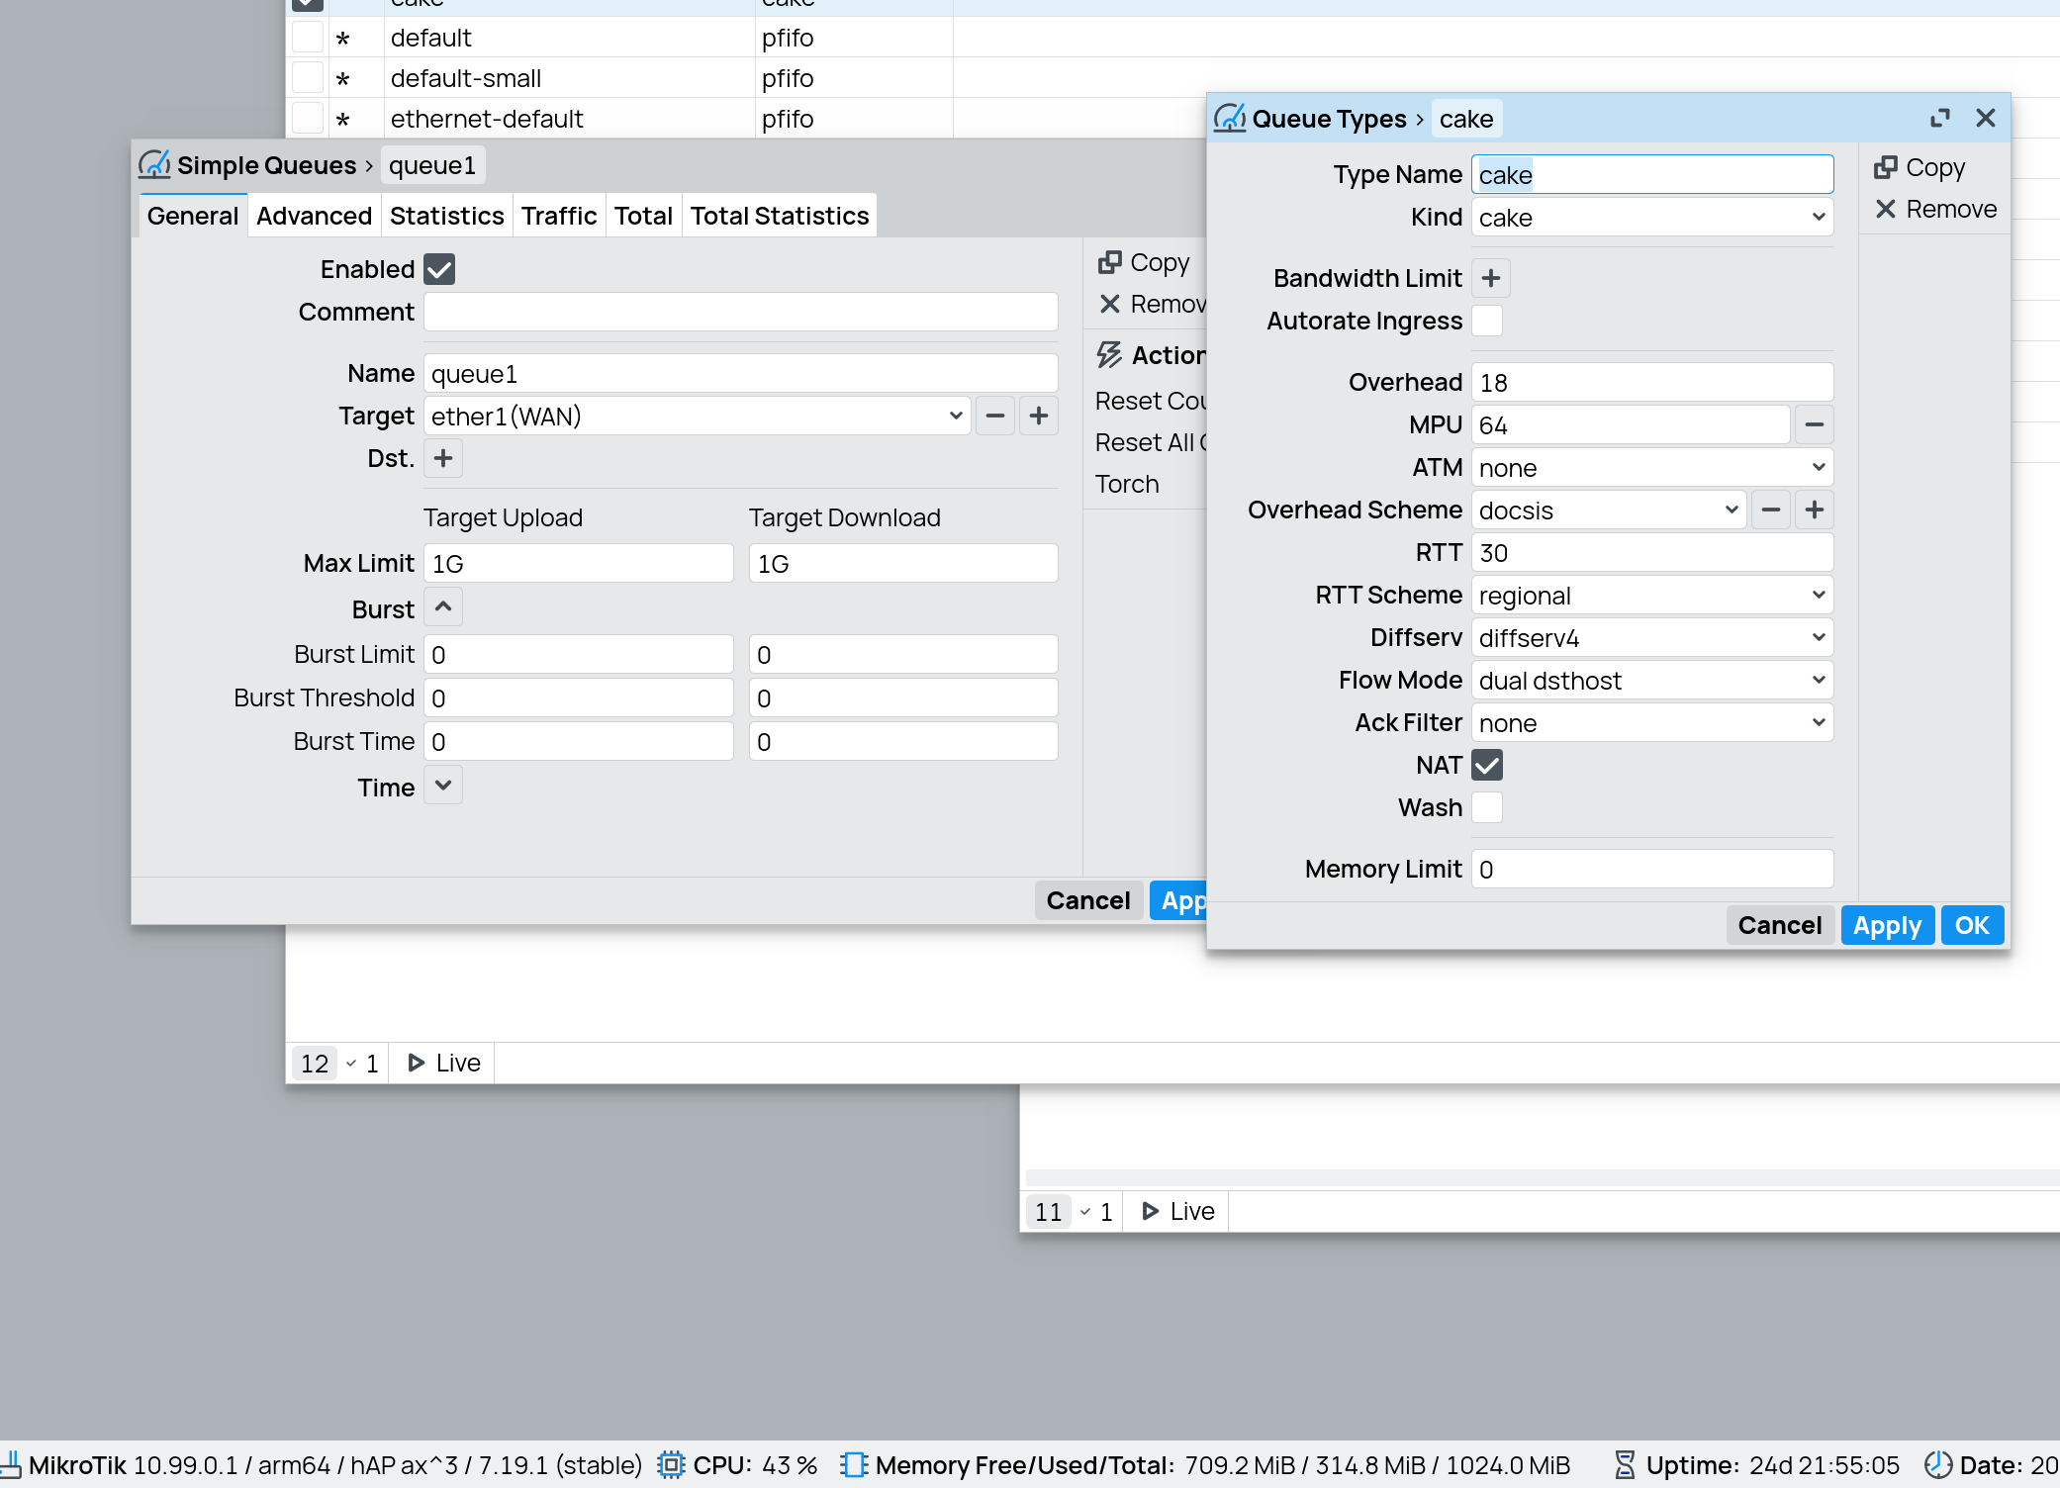This screenshot has width=2060, height=1488.
Task: Expand the Time section
Action: pyautogui.click(x=443, y=785)
